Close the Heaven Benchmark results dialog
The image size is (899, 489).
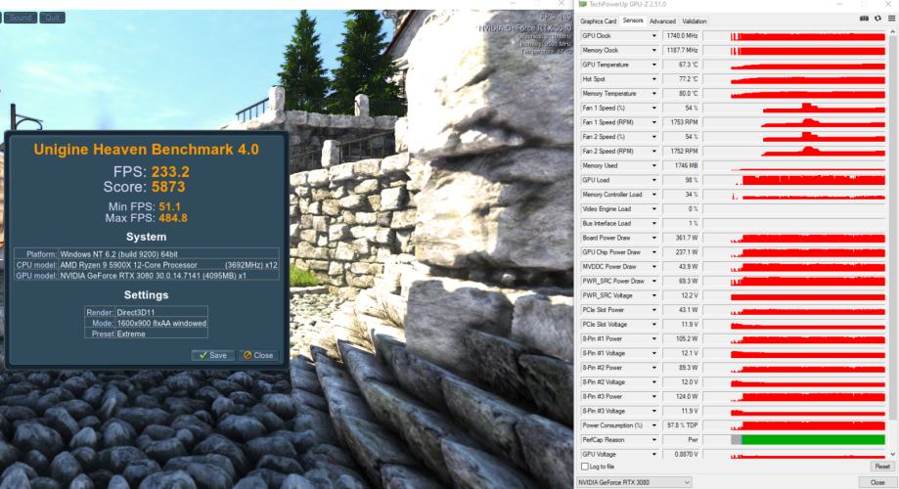pos(258,355)
